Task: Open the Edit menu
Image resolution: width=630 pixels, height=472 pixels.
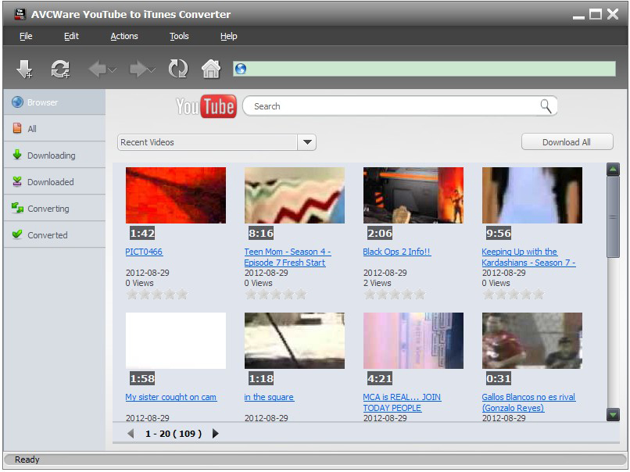Action: (x=71, y=36)
